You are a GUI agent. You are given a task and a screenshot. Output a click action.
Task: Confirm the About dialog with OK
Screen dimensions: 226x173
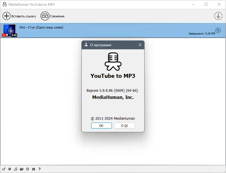tap(101, 125)
